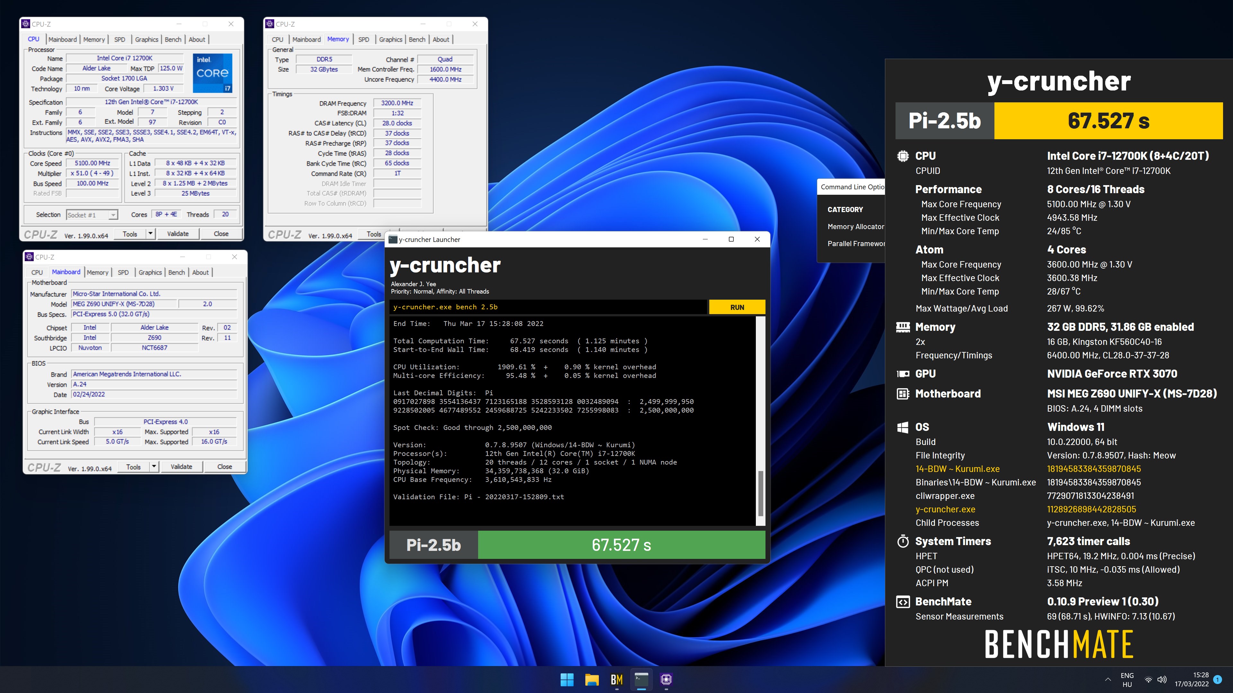The image size is (1233, 693).
Task: Click the System Timers stopwatch icon
Action: click(x=903, y=541)
